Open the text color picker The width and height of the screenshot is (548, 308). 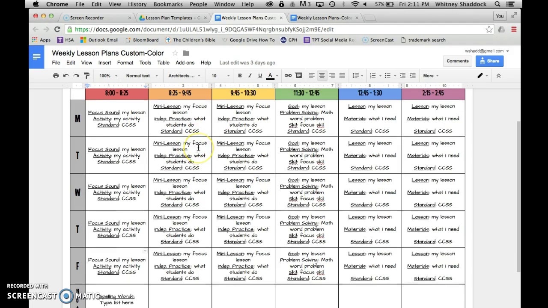click(270, 75)
